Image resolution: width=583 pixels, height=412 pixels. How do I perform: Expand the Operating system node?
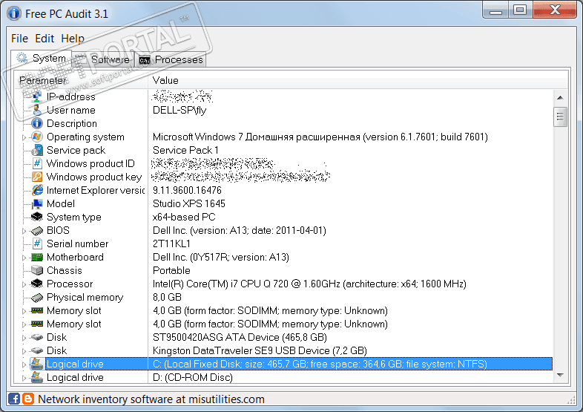coord(24,137)
